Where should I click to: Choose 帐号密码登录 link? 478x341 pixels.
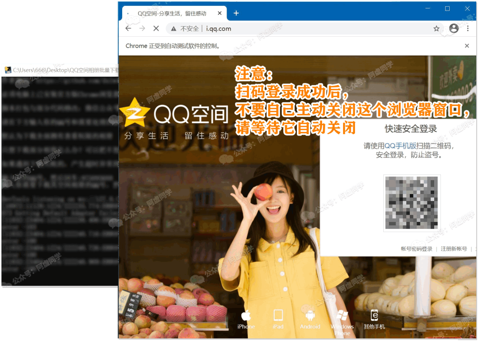click(416, 249)
